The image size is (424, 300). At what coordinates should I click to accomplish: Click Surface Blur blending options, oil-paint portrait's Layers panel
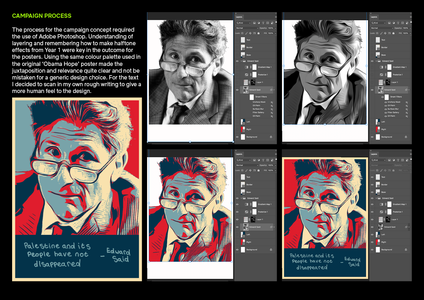(407, 109)
